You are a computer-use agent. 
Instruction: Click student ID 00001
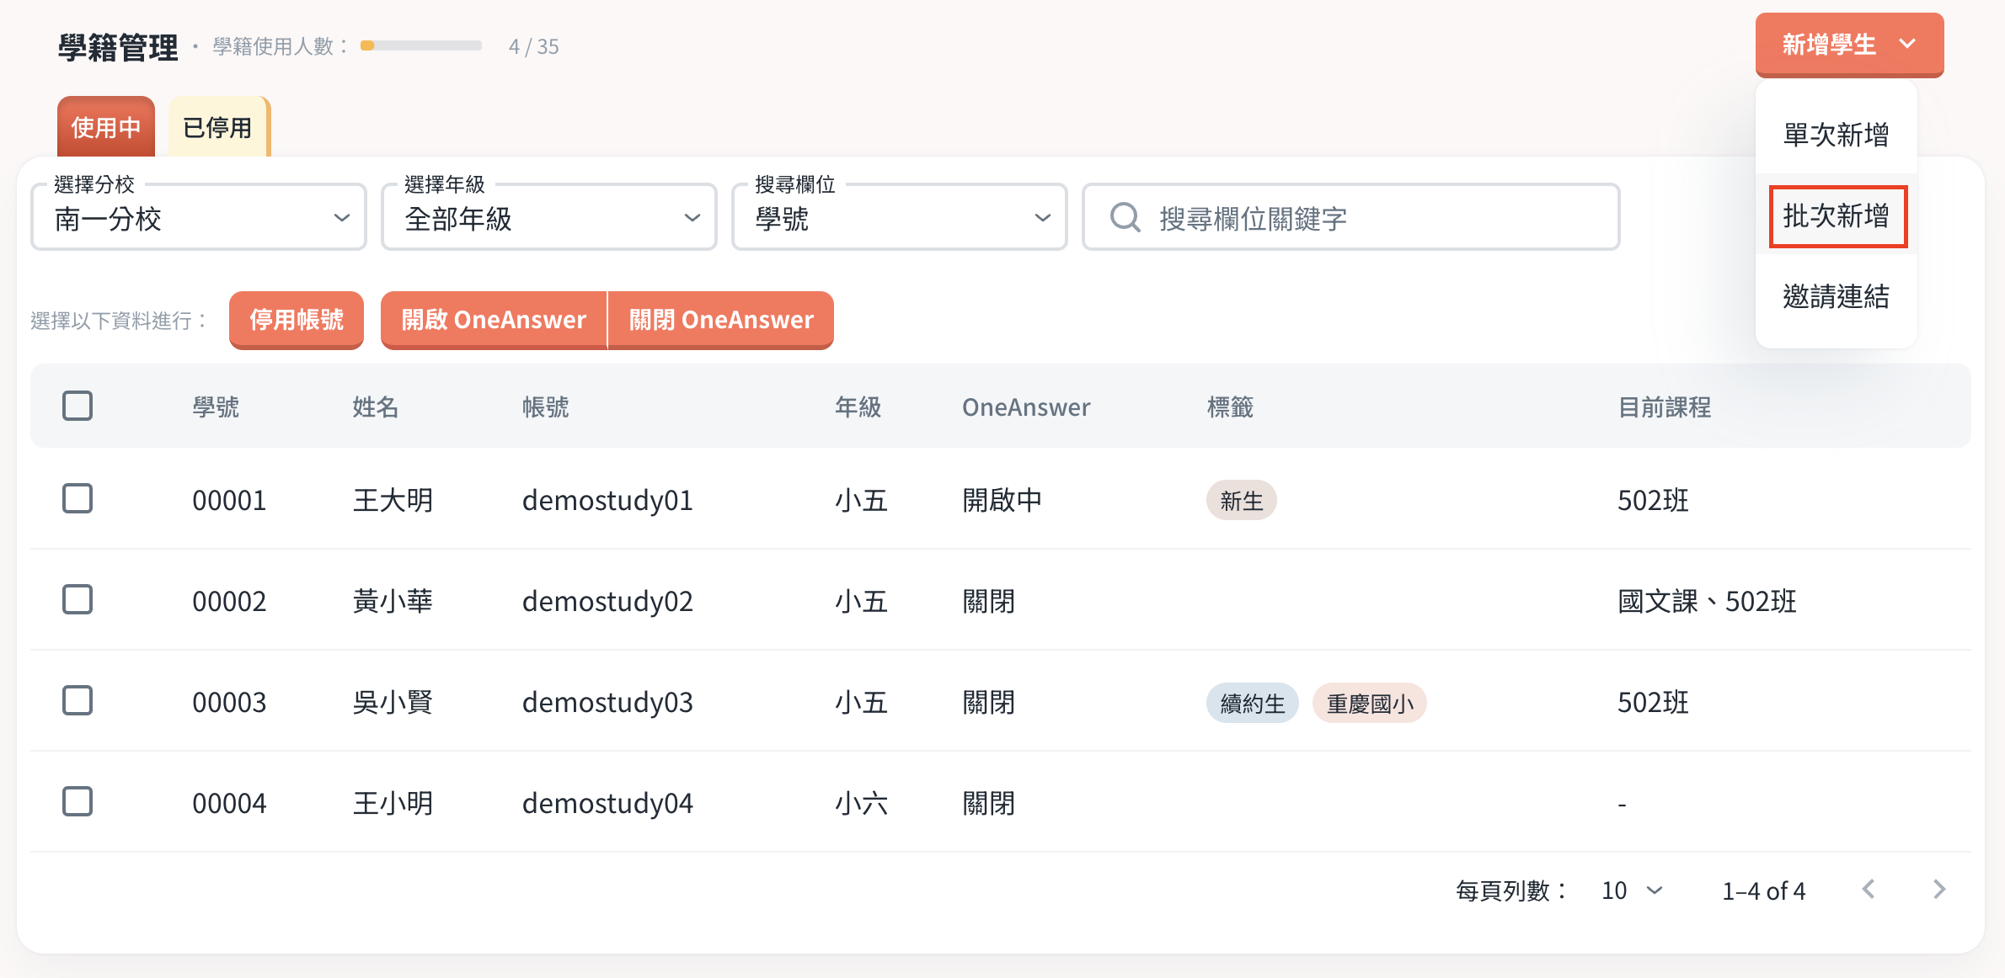click(x=229, y=500)
